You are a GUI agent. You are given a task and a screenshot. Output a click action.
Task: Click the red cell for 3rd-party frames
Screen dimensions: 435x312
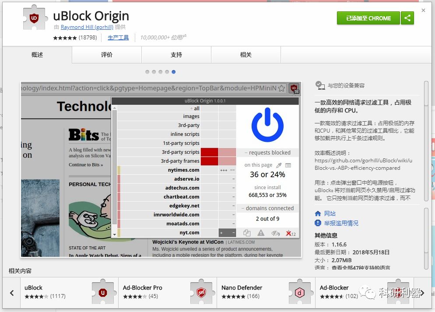[210, 161]
